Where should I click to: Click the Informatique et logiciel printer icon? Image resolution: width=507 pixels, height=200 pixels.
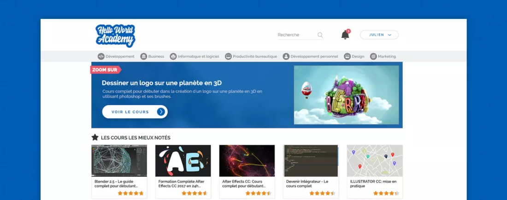(173, 56)
